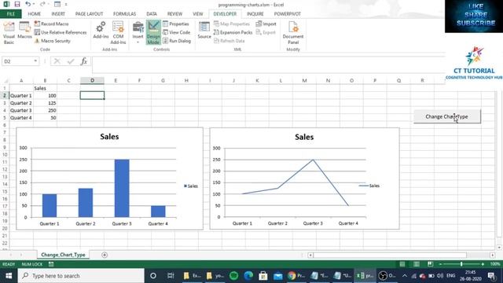Import an XML file
The image size is (503, 283).
click(266, 24)
